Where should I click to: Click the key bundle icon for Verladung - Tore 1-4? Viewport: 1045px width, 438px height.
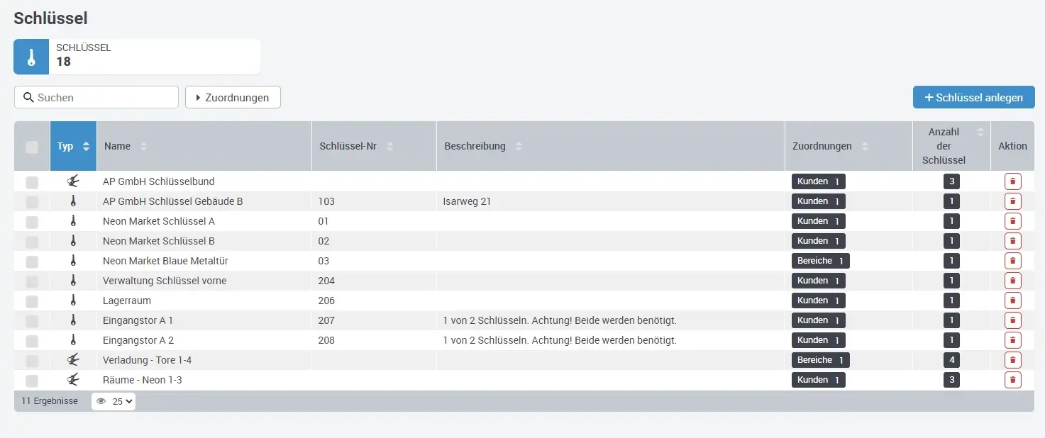tap(73, 360)
